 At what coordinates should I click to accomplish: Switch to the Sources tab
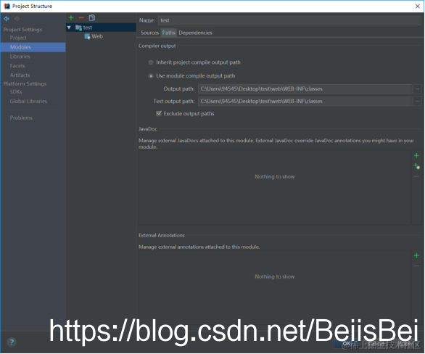pyautogui.click(x=149, y=33)
